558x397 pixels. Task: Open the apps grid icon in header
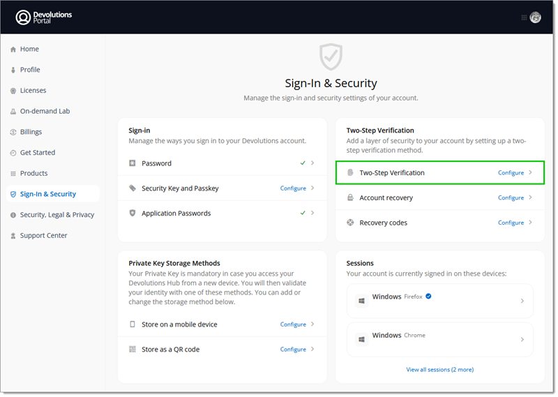pos(524,17)
